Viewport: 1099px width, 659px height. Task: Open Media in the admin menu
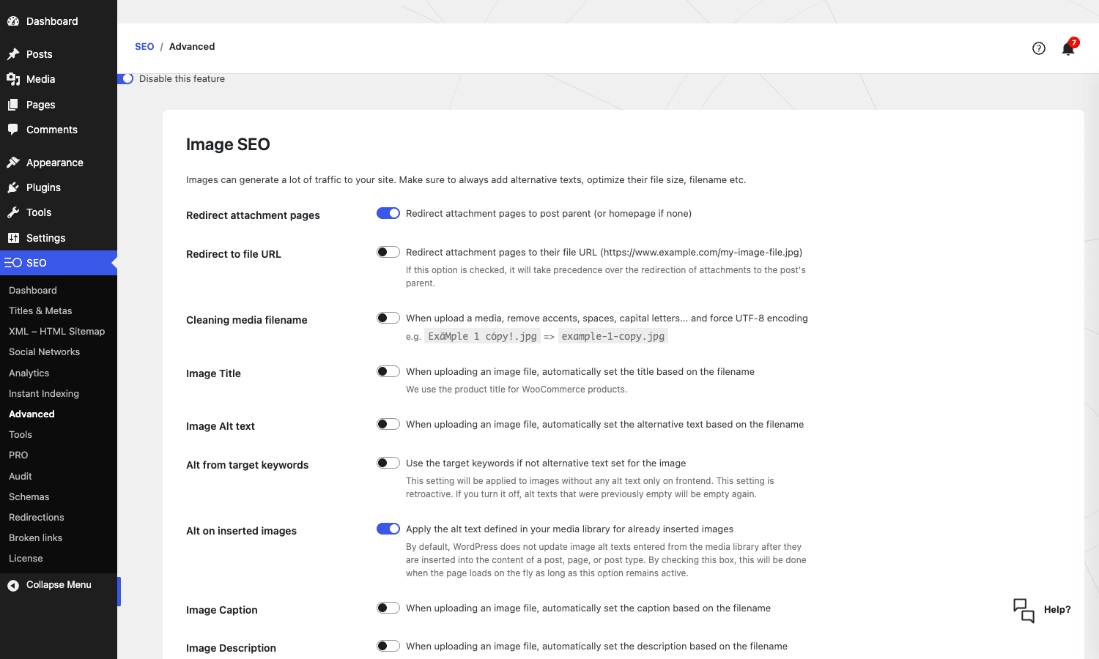point(59,79)
